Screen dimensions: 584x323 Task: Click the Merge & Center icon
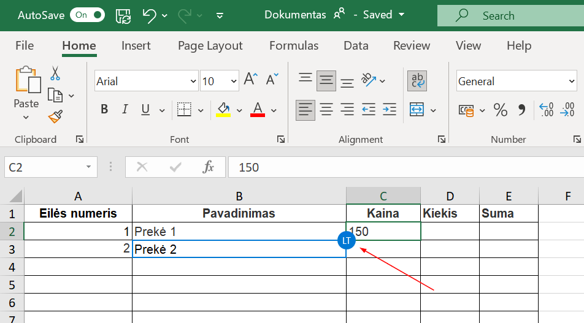[417, 110]
